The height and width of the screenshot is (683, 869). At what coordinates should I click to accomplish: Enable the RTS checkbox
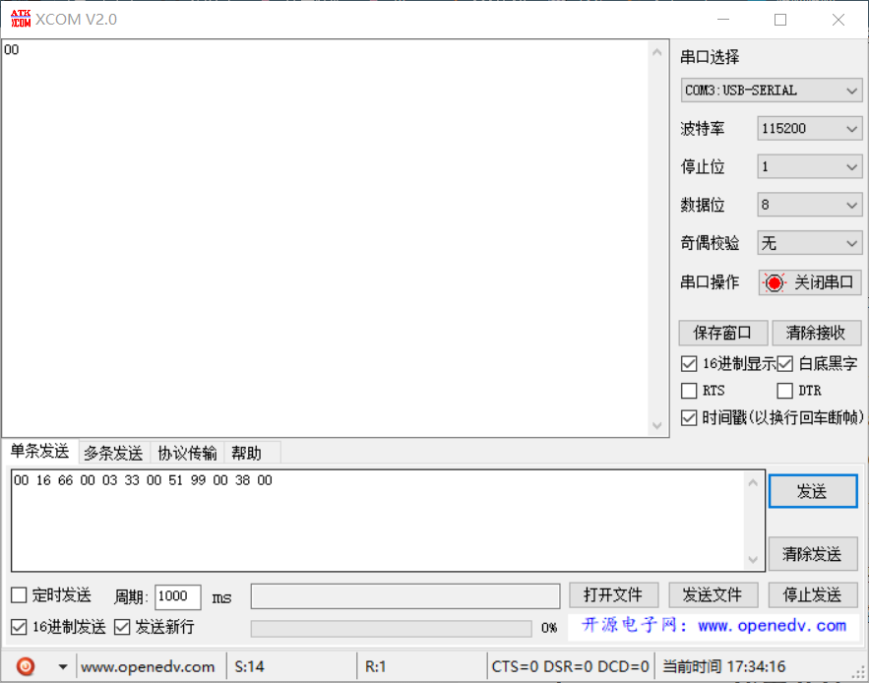tap(689, 391)
